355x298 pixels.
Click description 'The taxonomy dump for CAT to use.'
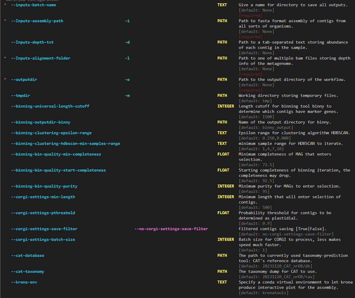tap(278, 272)
